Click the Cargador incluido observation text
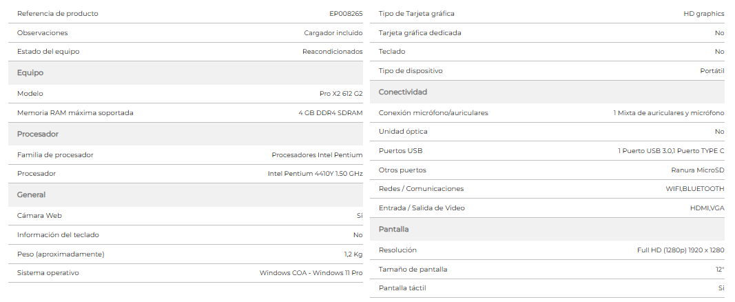This screenshot has width=735, height=302. (333, 33)
